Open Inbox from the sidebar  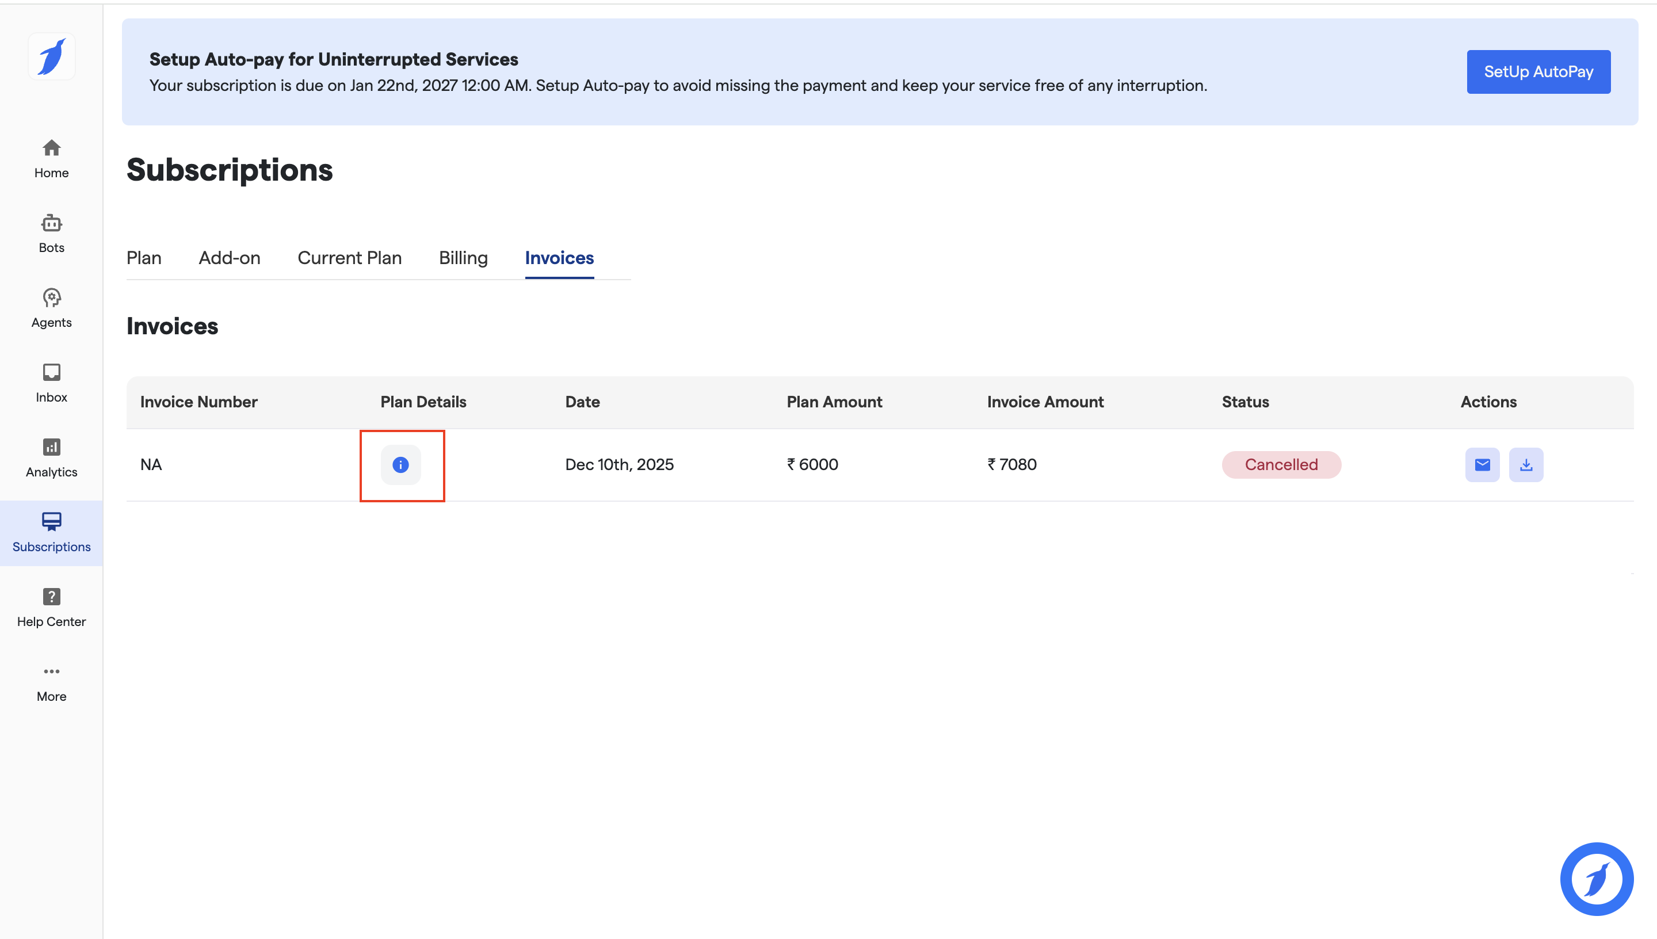coord(52,383)
